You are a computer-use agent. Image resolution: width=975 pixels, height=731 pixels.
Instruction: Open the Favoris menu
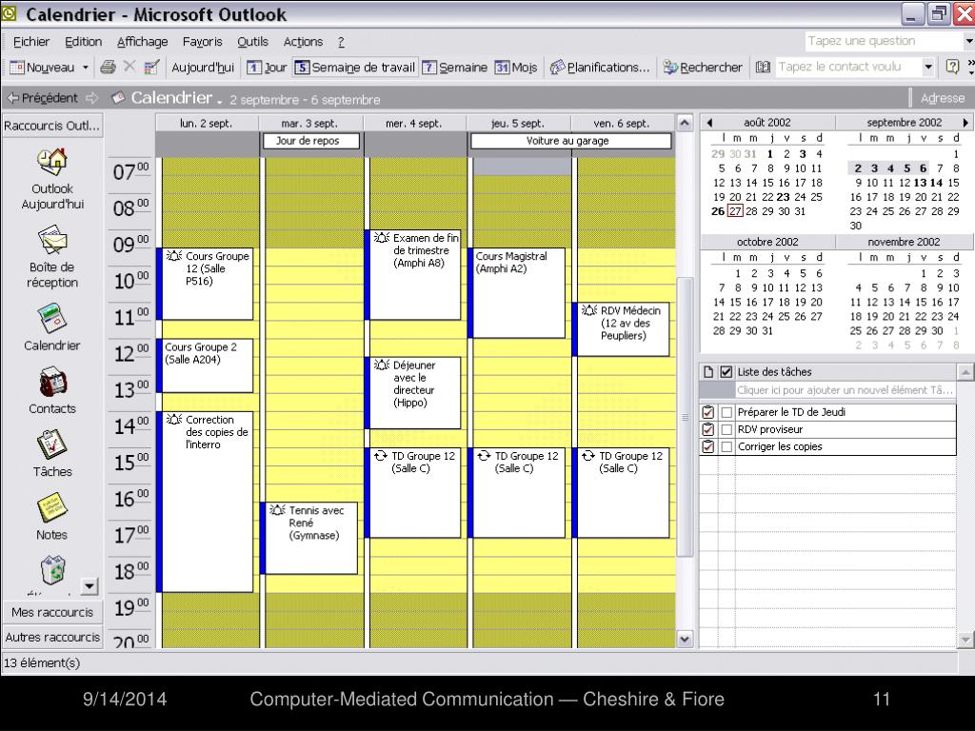click(x=202, y=42)
